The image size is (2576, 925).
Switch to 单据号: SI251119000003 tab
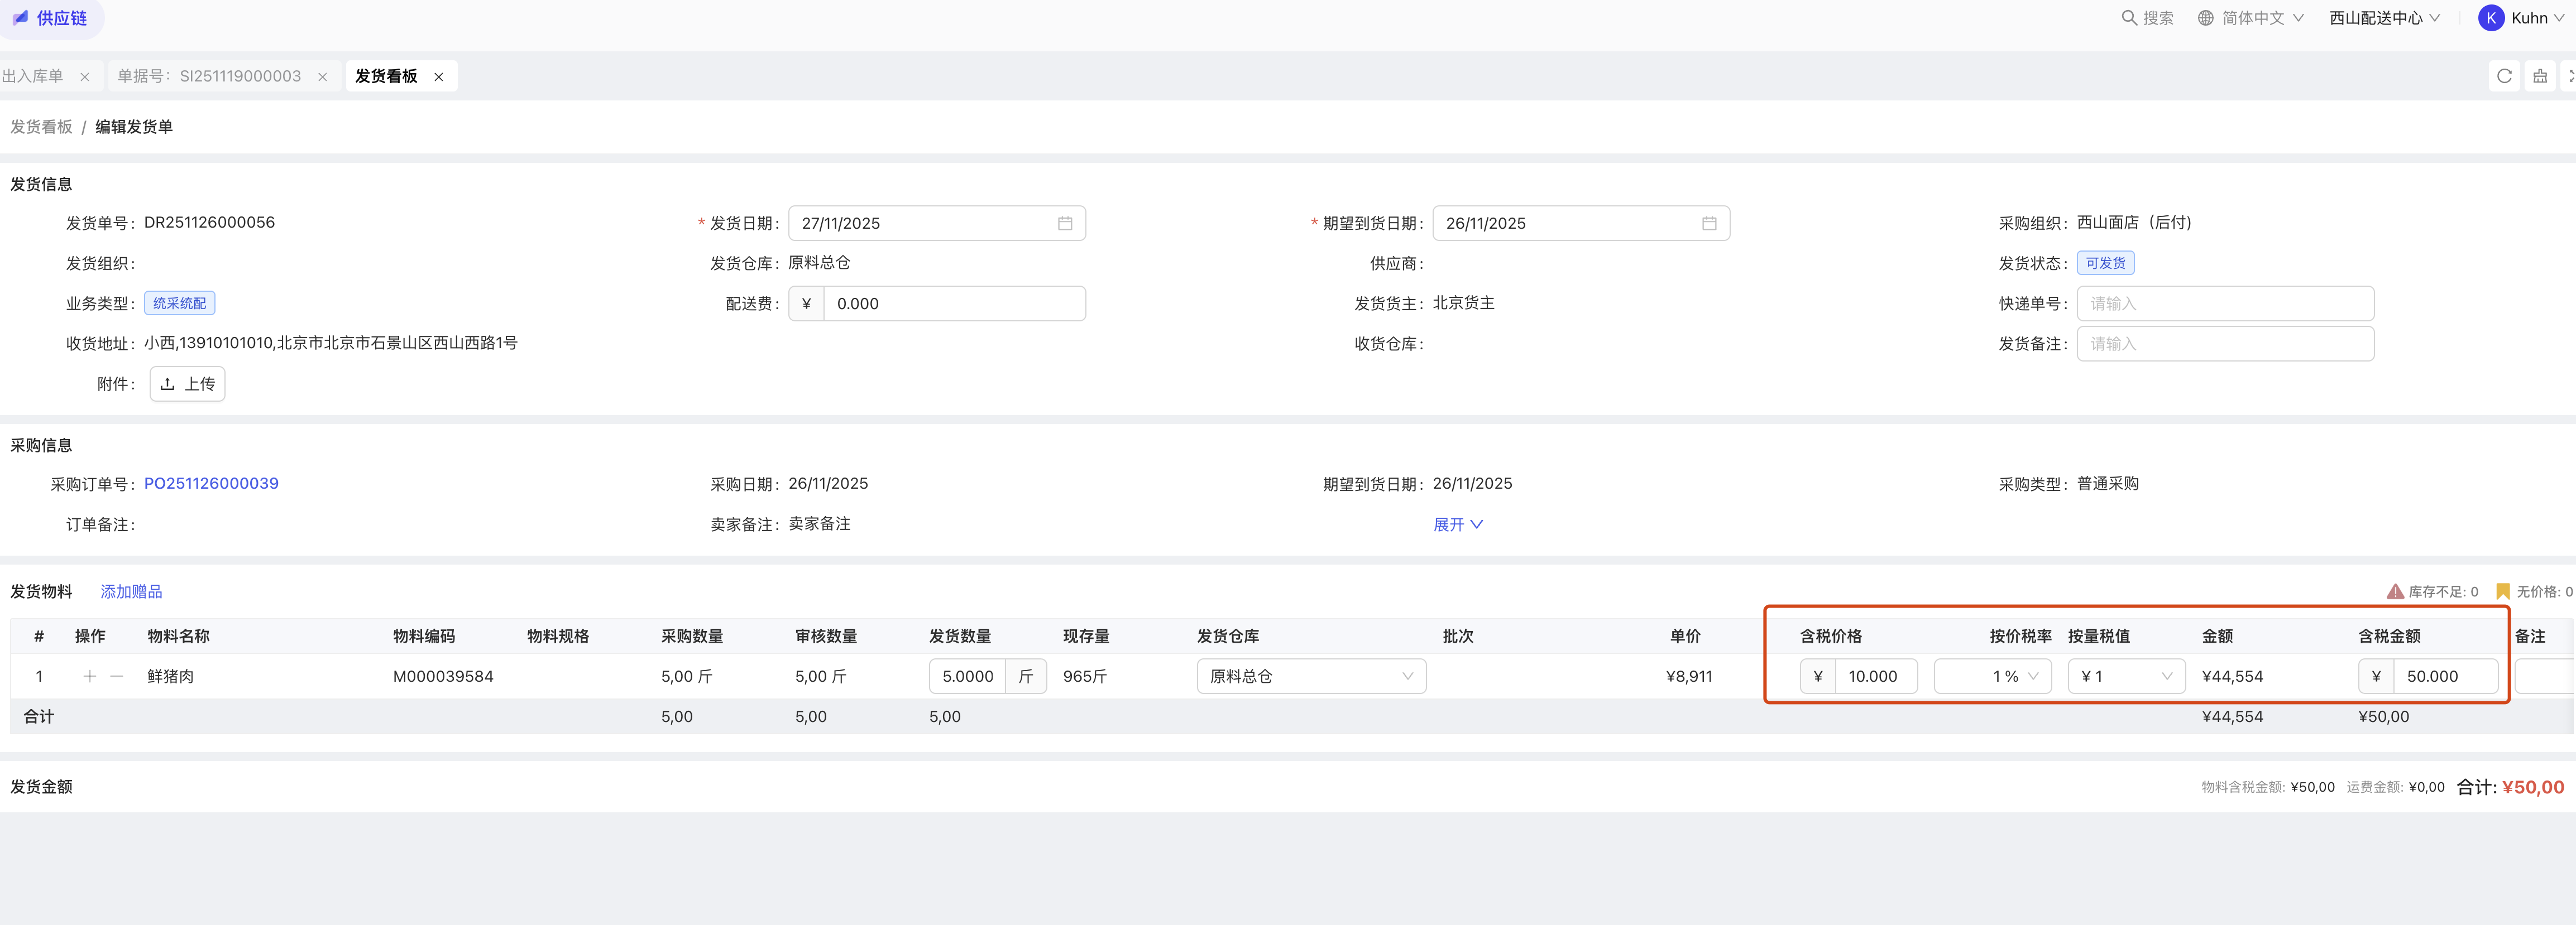point(209,76)
